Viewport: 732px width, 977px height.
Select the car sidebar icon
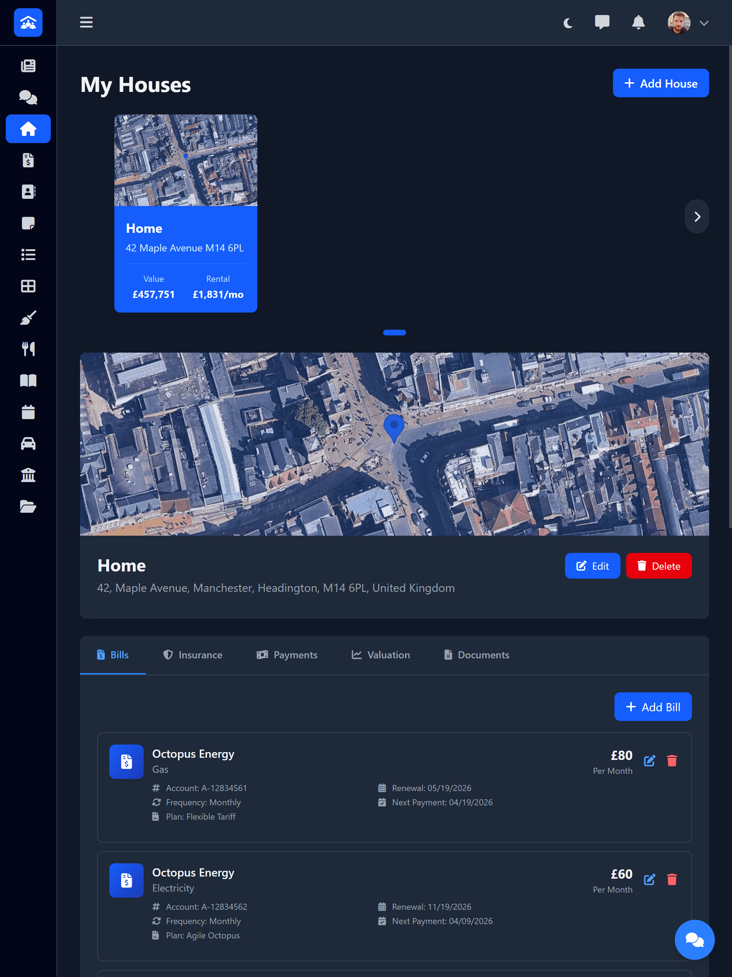28,443
